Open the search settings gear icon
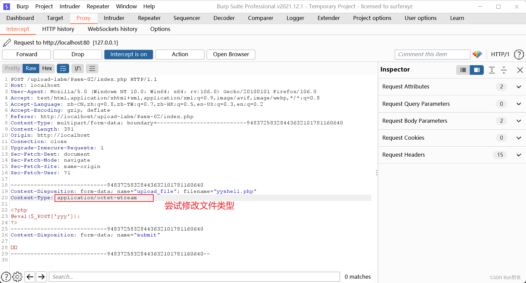 (x=17, y=277)
